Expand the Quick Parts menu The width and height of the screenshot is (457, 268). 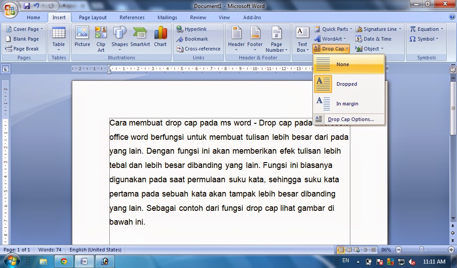click(x=332, y=29)
